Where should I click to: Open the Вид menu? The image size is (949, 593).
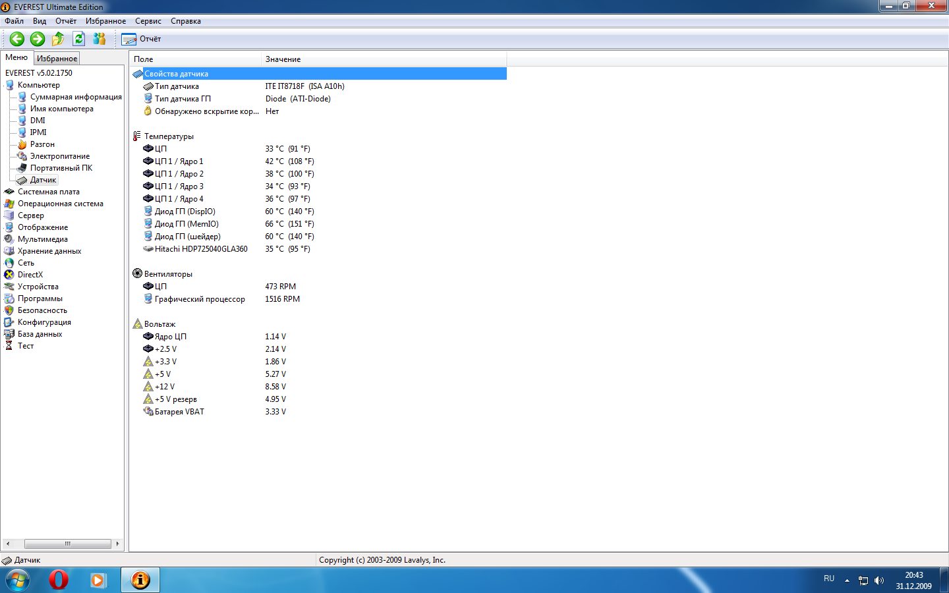[x=40, y=21]
